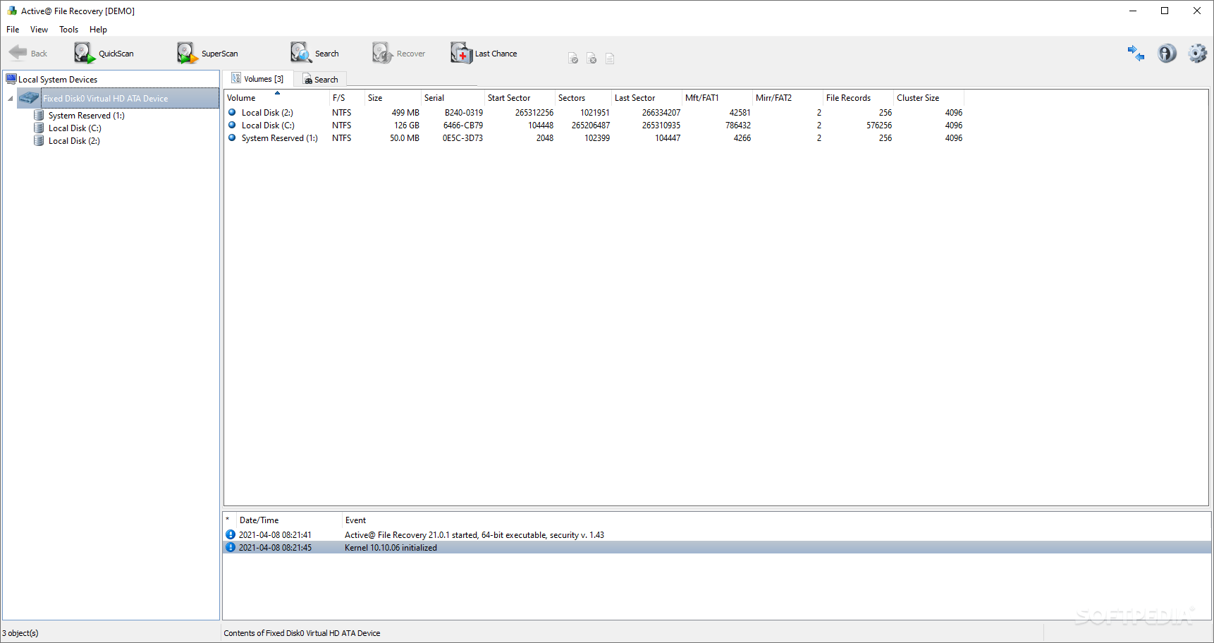Image resolution: width=1214 pixels, height=643 pixels.
Task: Click the info icon of the 08:21:45 log entry
Action: point(231,547)
